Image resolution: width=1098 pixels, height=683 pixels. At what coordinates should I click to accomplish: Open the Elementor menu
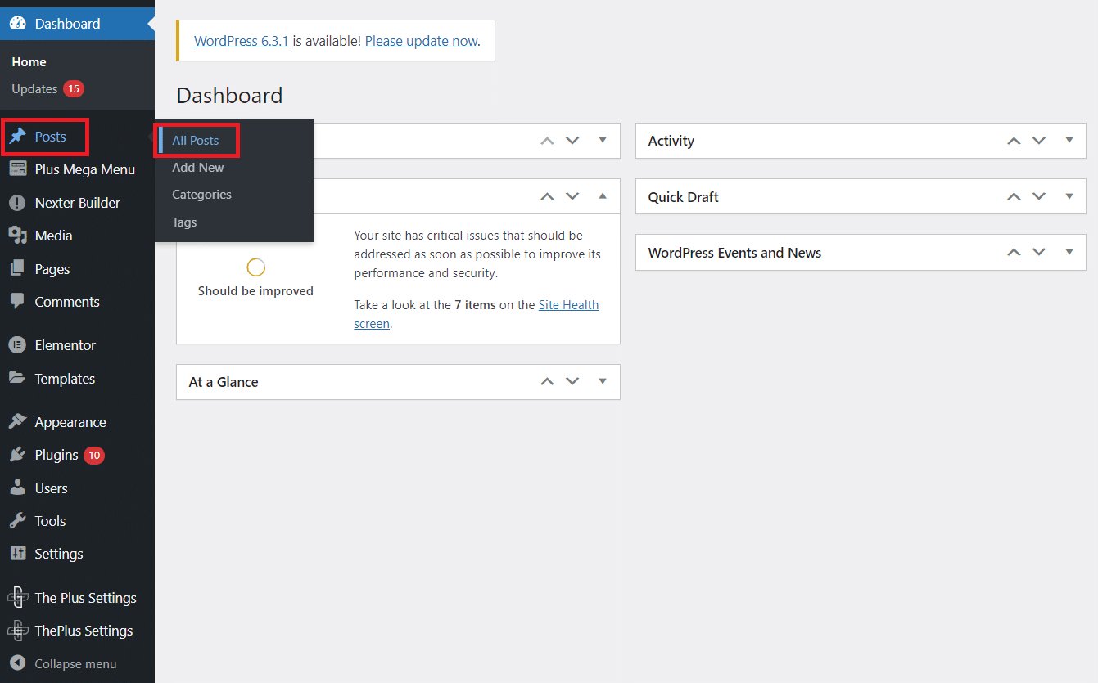[66, 345]
